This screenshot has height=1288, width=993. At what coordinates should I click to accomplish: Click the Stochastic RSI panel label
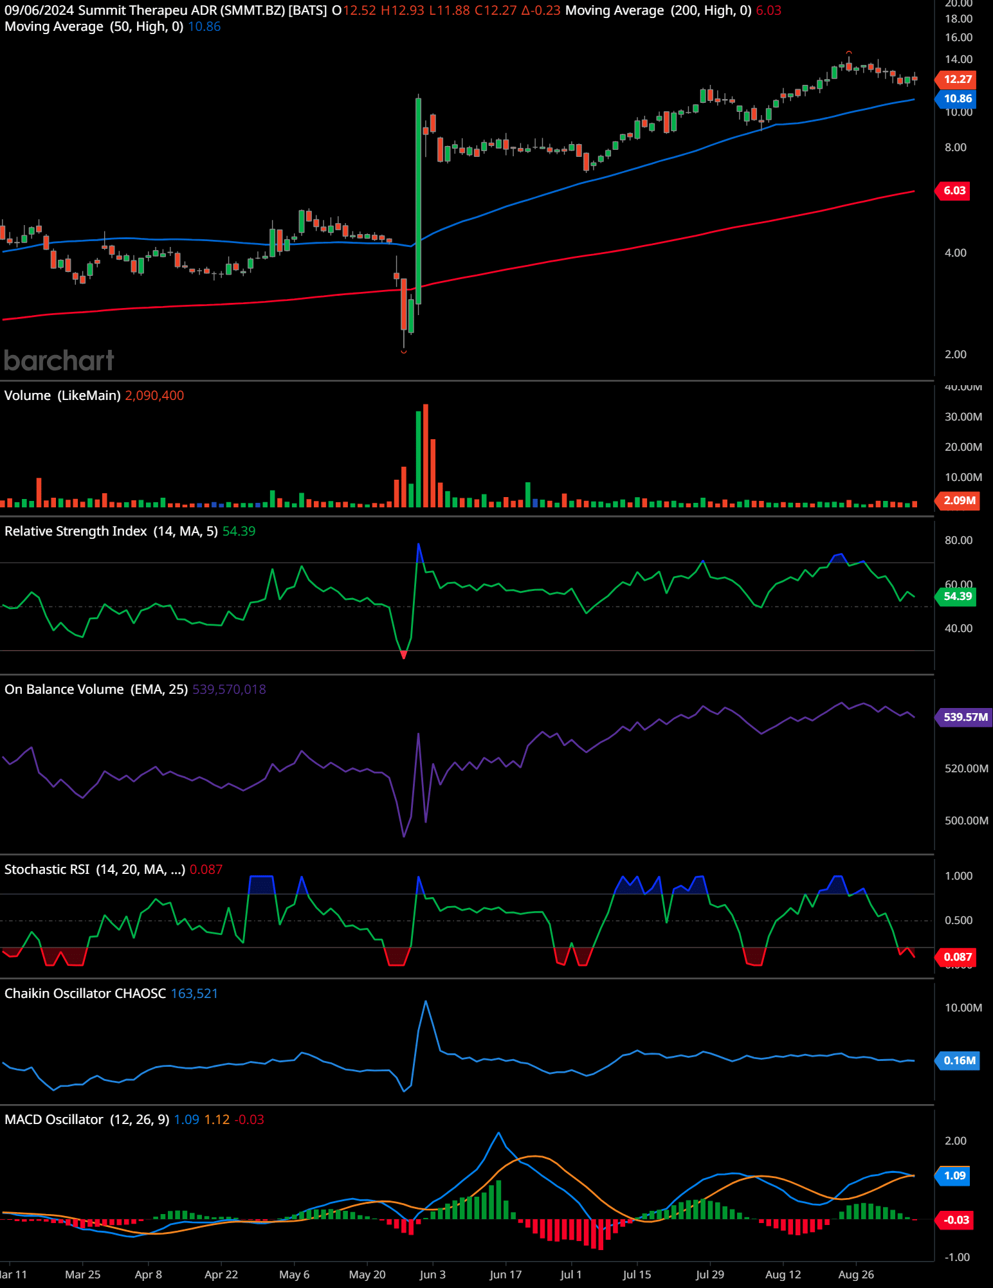pos(95,869)
